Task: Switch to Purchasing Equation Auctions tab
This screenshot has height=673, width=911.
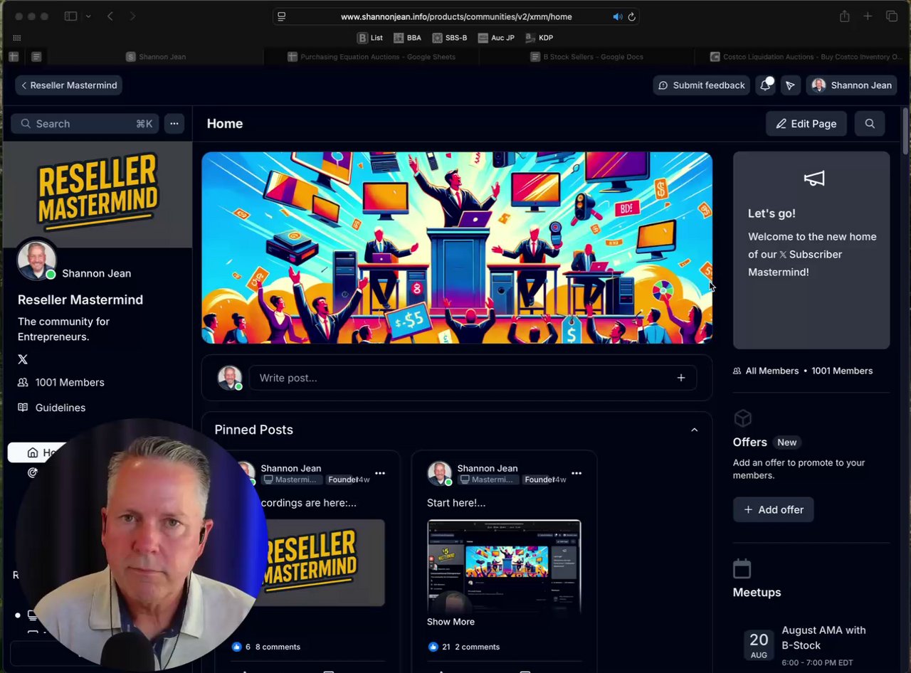Action: point(372,57)
